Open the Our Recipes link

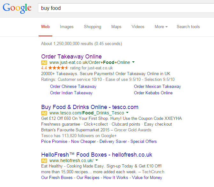click(x=88, y=177)
